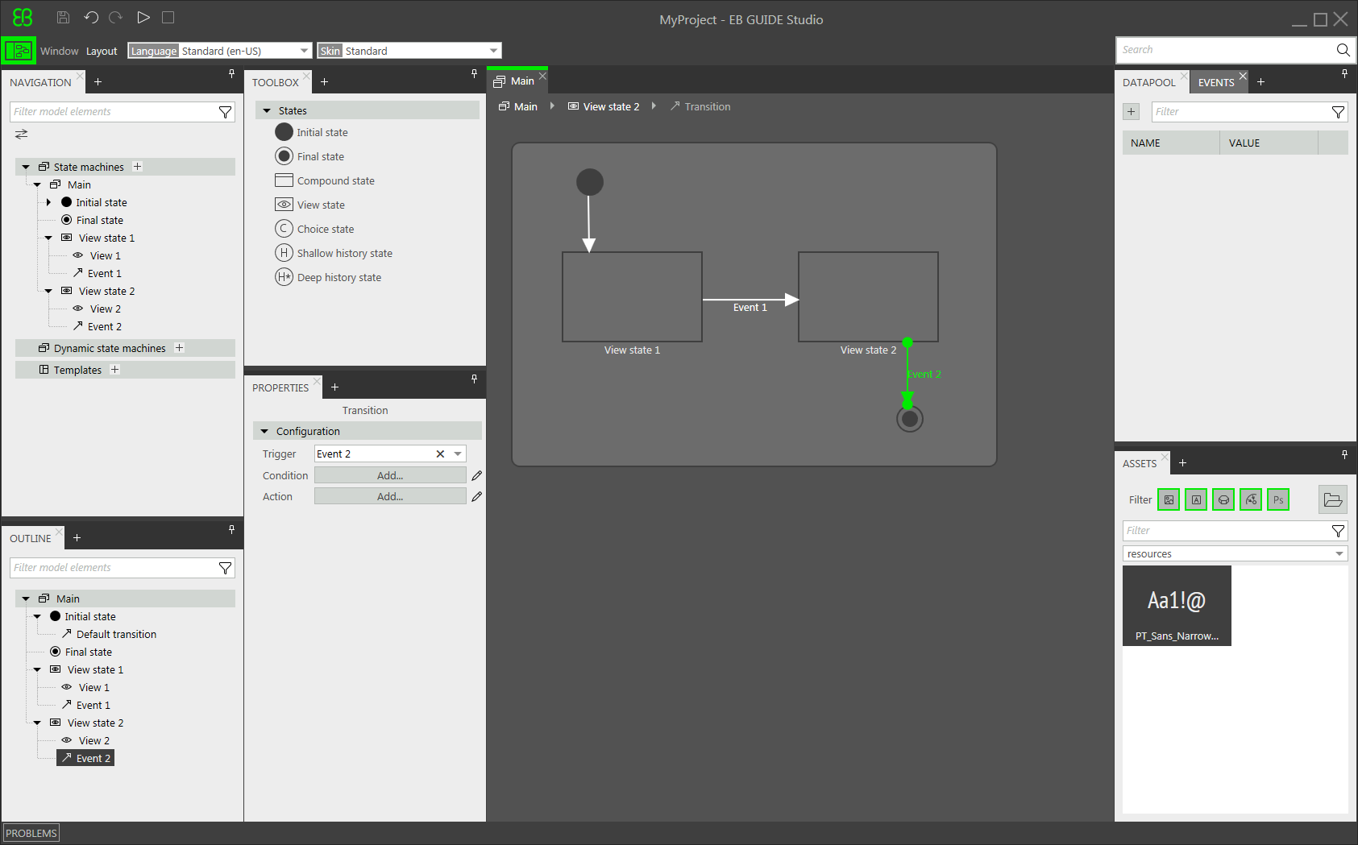The height and width of the screenshot is (845, 1358).
Task: Open the Layout menu
Action: tap(102, 51)
